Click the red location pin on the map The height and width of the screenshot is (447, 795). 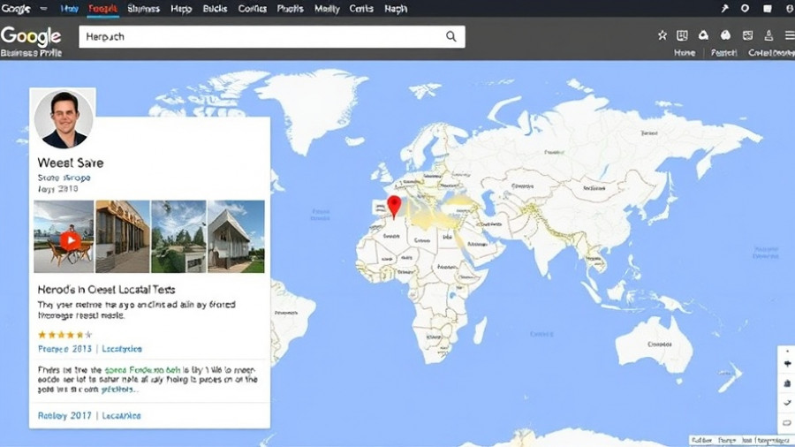tap(394, 207)
